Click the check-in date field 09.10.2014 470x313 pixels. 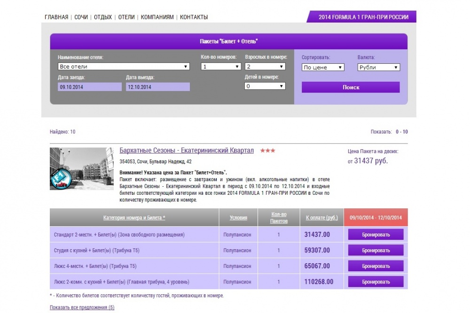(90, 87)
